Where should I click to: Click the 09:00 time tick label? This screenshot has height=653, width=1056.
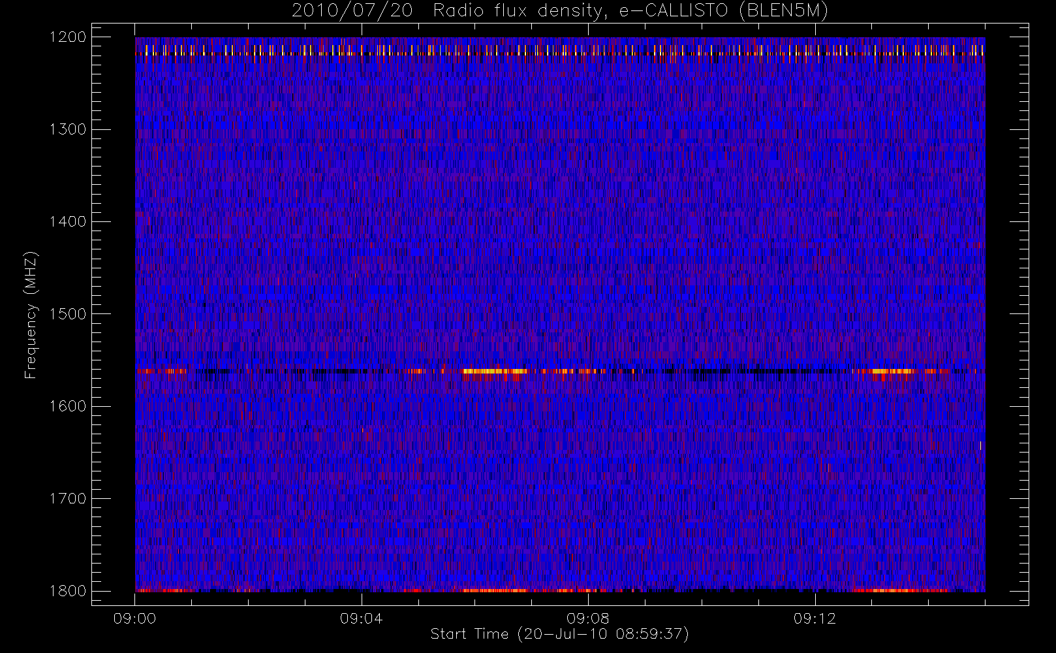[134, 618]
